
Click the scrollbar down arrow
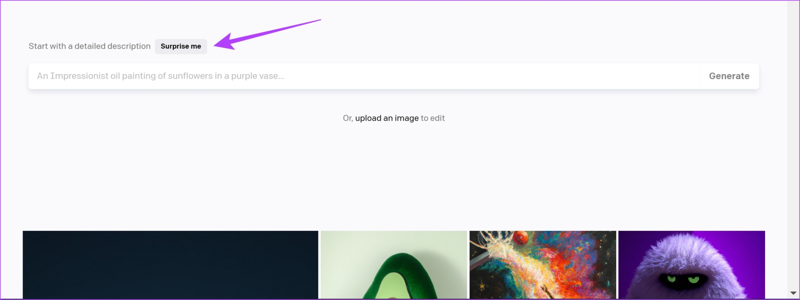(x=793, y=293)
